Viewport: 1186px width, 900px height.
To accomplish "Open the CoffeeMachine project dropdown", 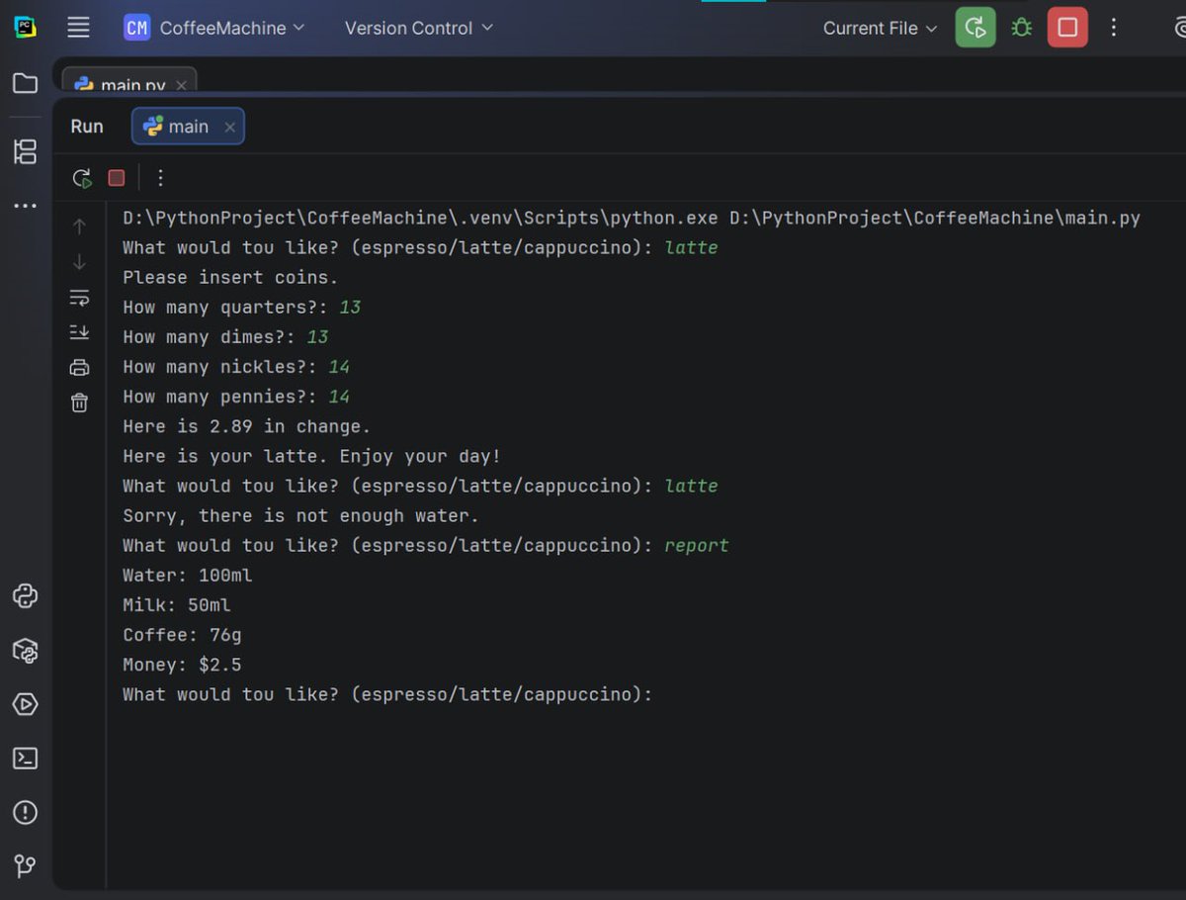I will coord(214,28).
